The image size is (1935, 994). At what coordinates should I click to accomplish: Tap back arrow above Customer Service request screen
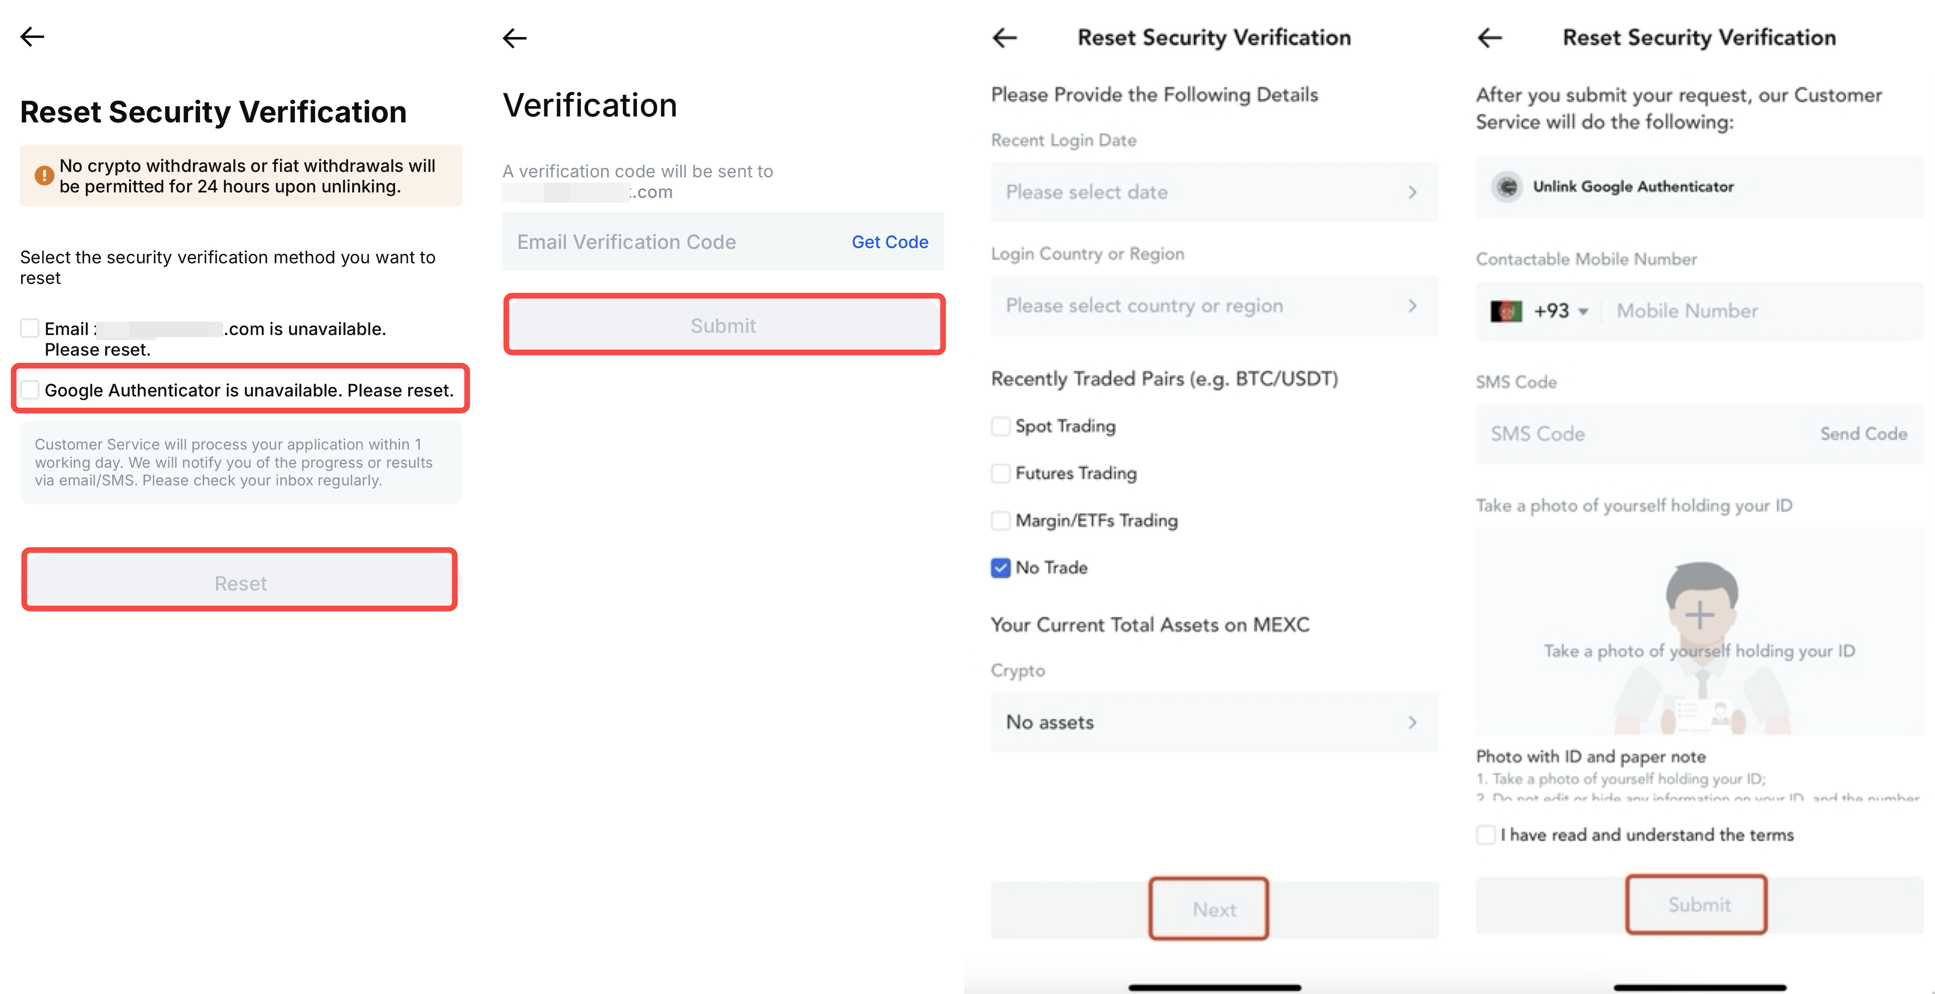click(x=1489, y=37)
